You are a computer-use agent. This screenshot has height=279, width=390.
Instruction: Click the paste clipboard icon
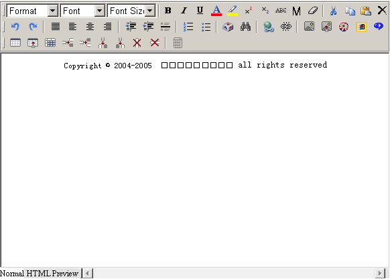pos(366,11)
